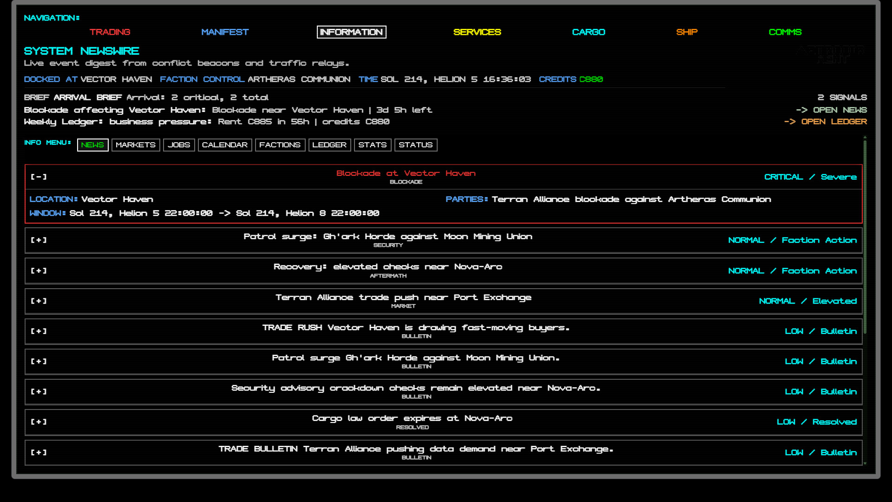The height and width of the screenshot is (502, 892).
Task: Open LEDGER in the info menu
Action: pyautogui.click(x=329, y=145)
